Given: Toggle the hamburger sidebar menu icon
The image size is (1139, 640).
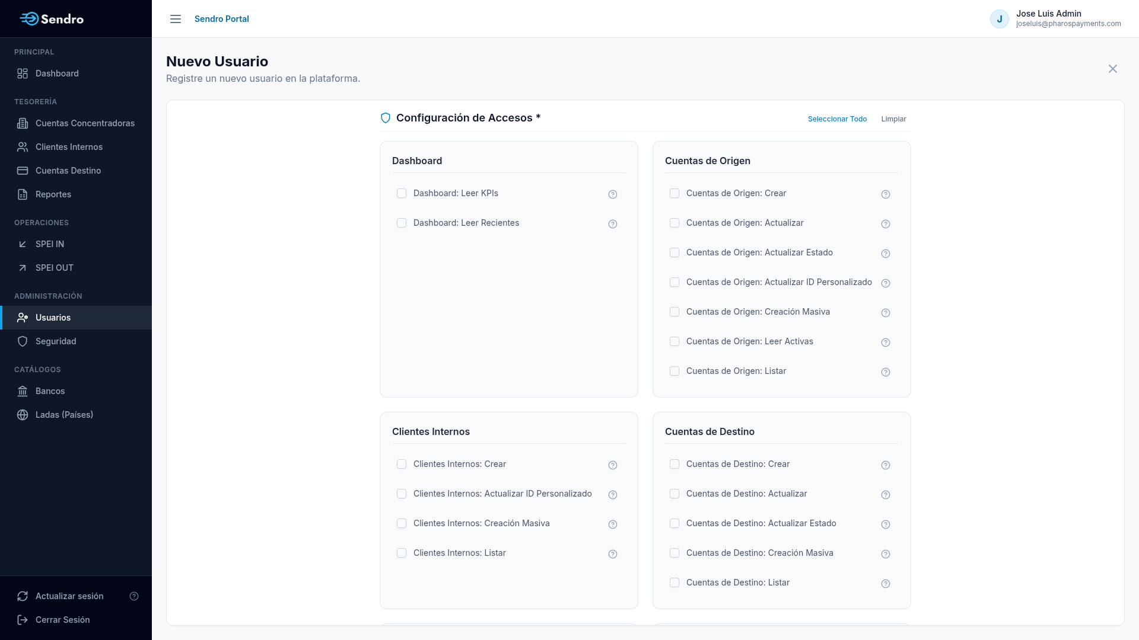Looking at the screenshot, I should click(176, 19).
